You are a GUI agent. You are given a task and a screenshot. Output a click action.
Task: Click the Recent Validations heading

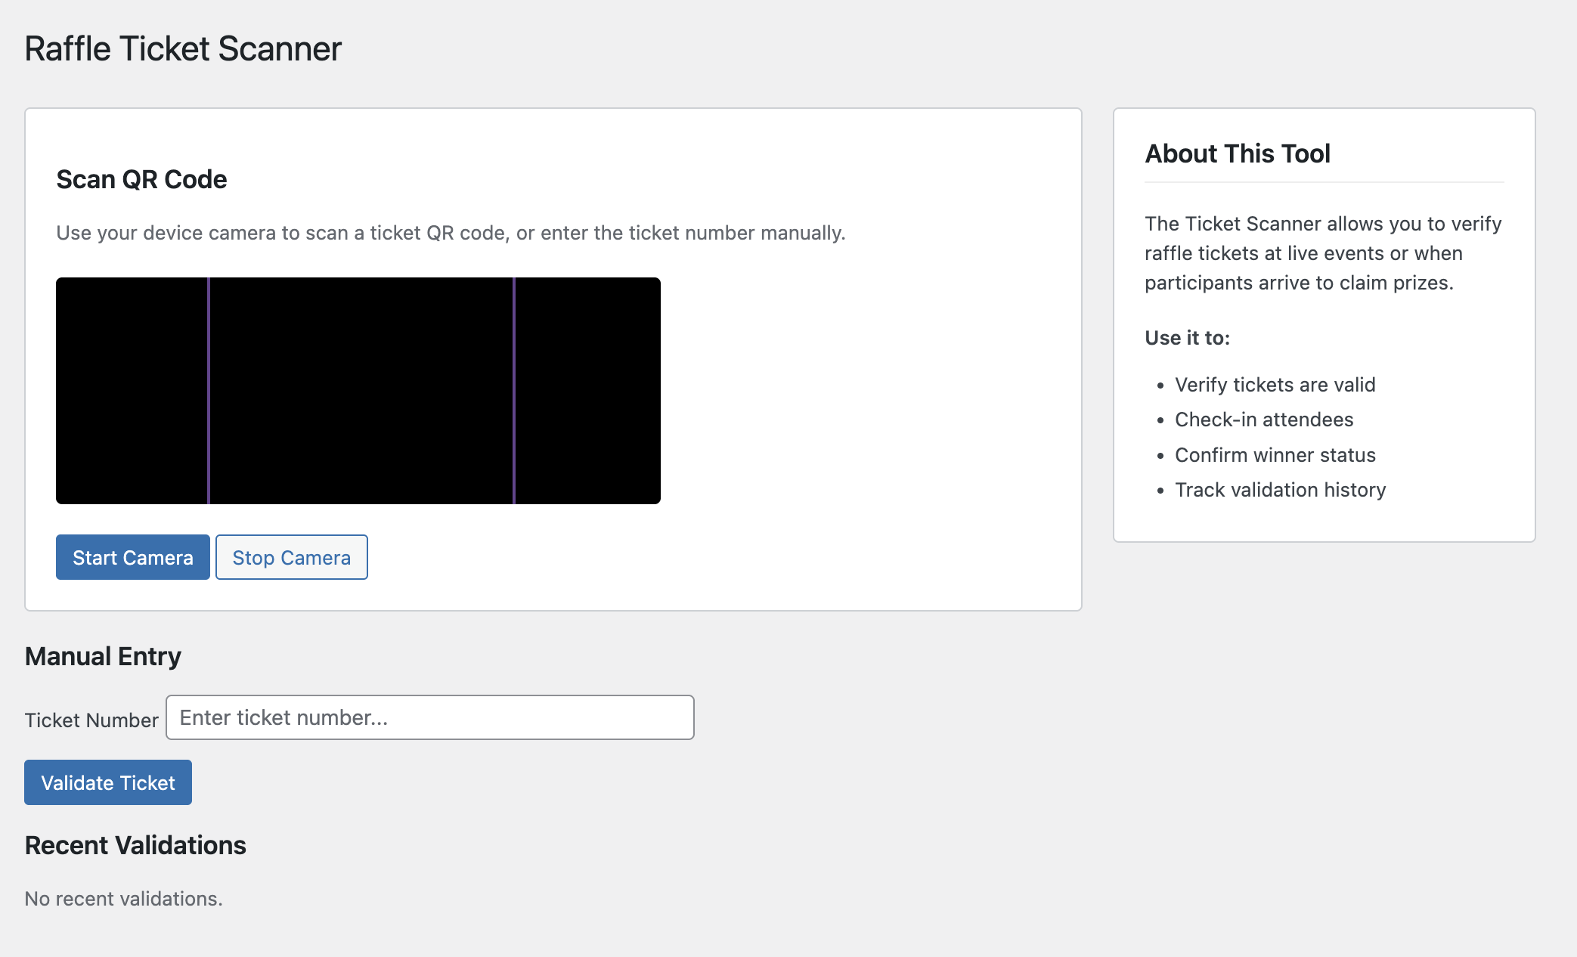[135, 845]
